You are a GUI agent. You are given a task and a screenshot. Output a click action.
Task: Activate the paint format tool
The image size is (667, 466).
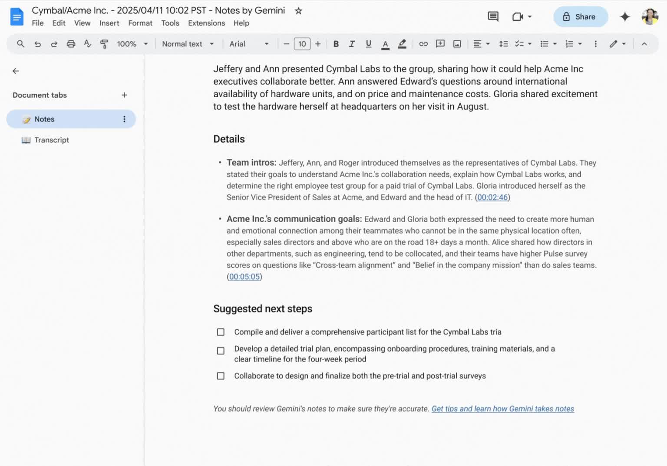pyautogui.click(x=104, y=44)
